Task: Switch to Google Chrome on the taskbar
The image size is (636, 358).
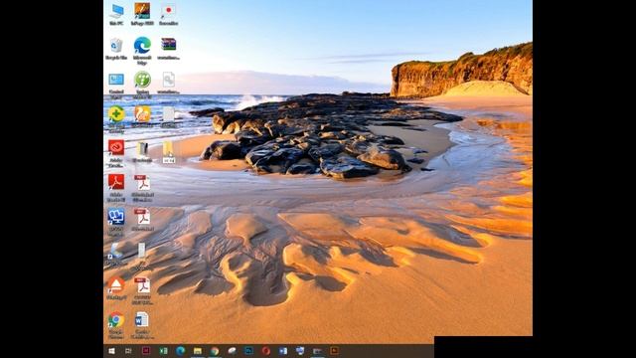Action: (215, 351)
